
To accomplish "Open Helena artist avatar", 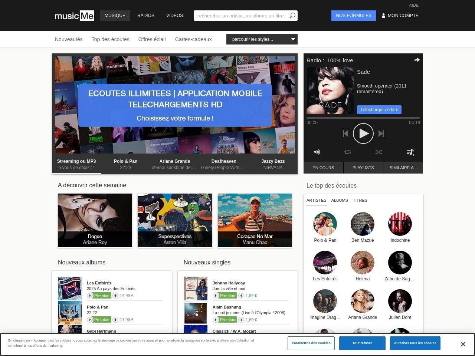I will pos(363,263).
